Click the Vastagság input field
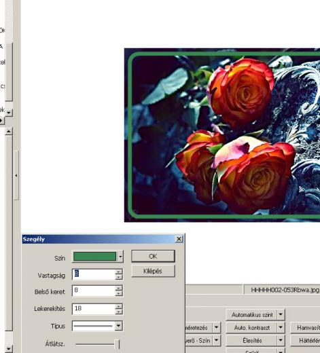This screenshot has width=320, height=353. [x=94, y=274]
